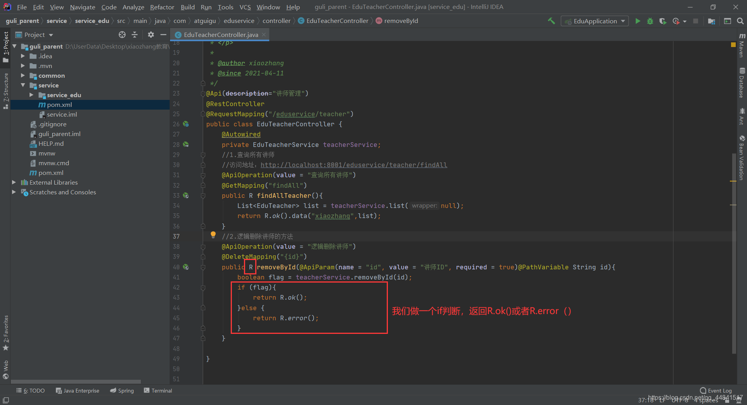747x405 pixels.
Task: Open the Bean Validation tool window
Action: click(742, 157)
